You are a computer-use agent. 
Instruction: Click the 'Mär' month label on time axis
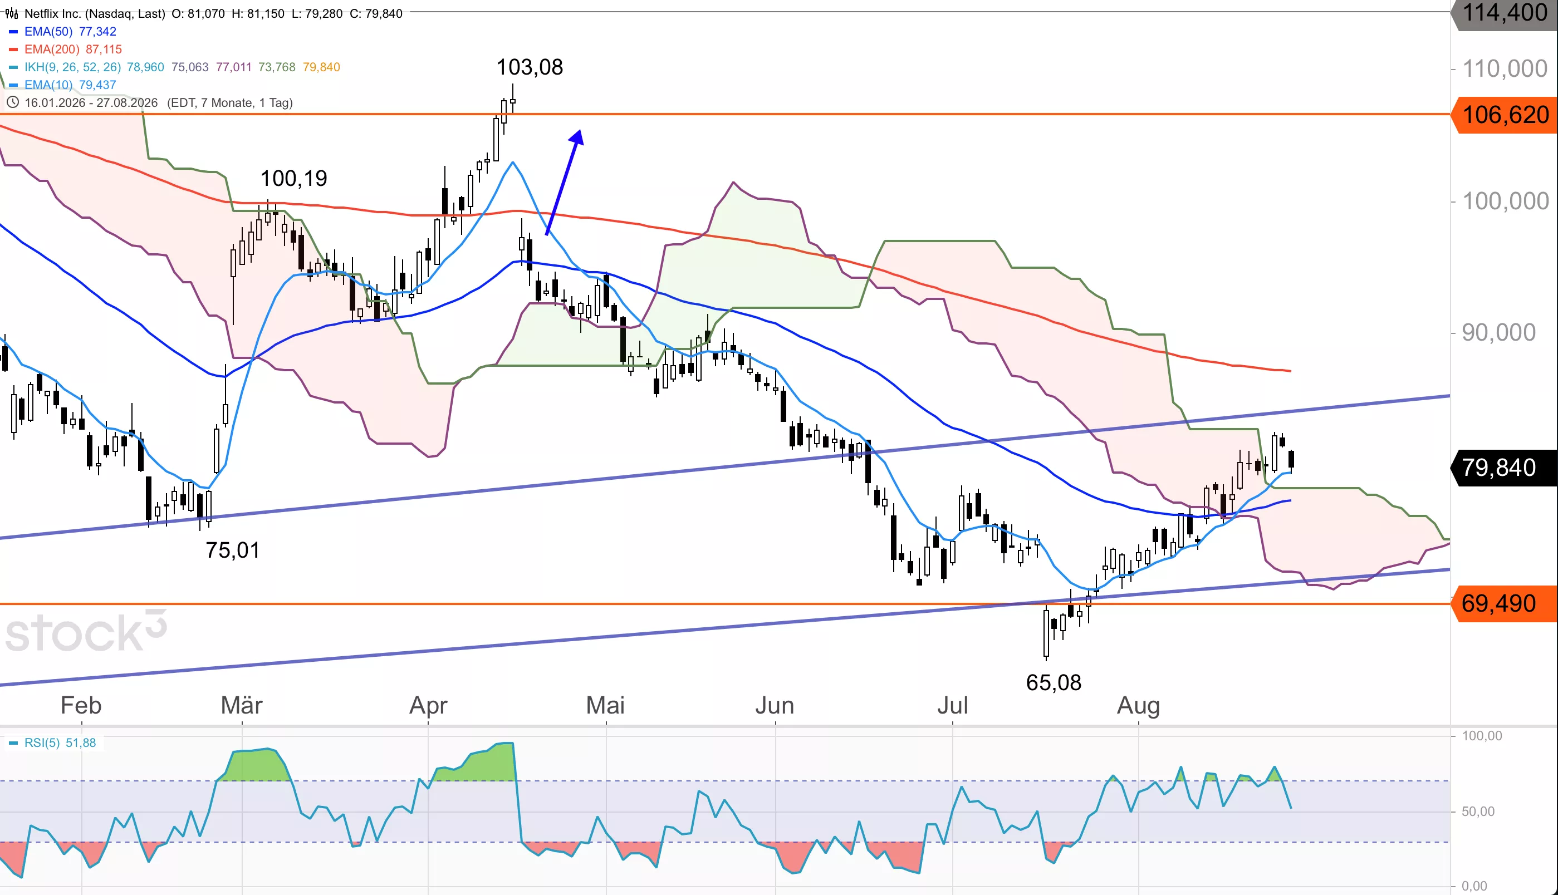click(x=242, y=705)
